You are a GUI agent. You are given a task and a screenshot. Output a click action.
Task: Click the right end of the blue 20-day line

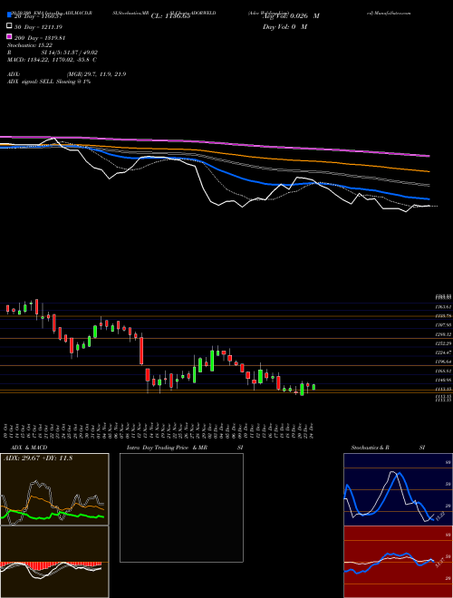(429, 198)
